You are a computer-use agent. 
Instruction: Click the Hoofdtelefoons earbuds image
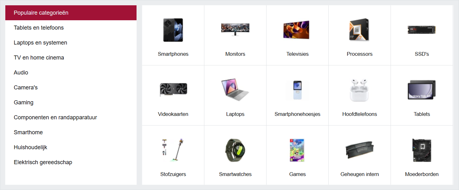[x=359, y=90]
